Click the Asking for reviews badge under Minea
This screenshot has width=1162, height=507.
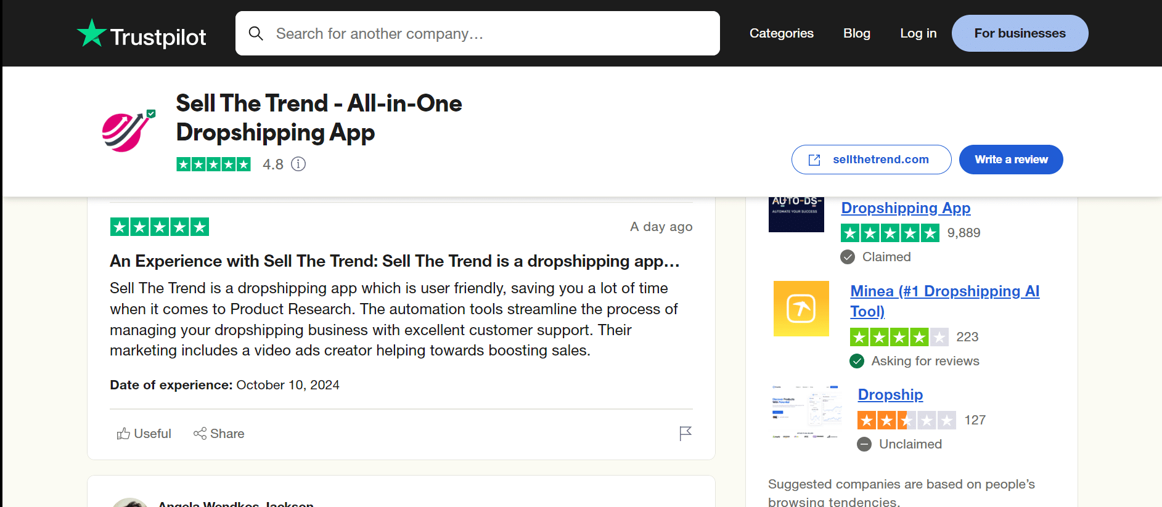[857, 361]
